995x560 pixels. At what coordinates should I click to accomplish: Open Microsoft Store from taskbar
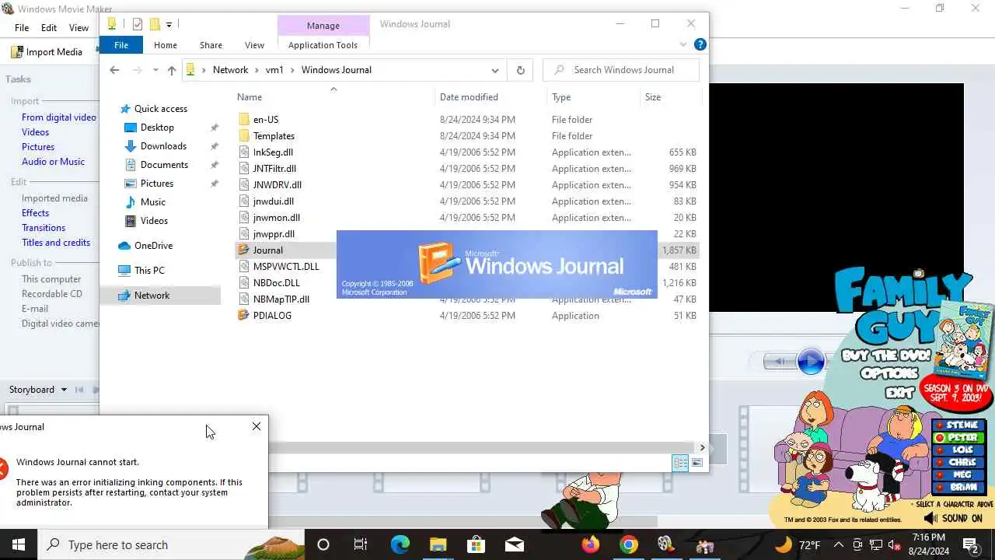476,544
